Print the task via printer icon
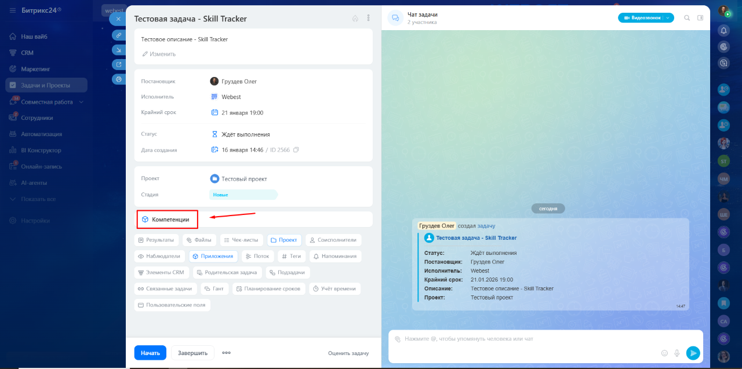742x369 pixels. 119,79
